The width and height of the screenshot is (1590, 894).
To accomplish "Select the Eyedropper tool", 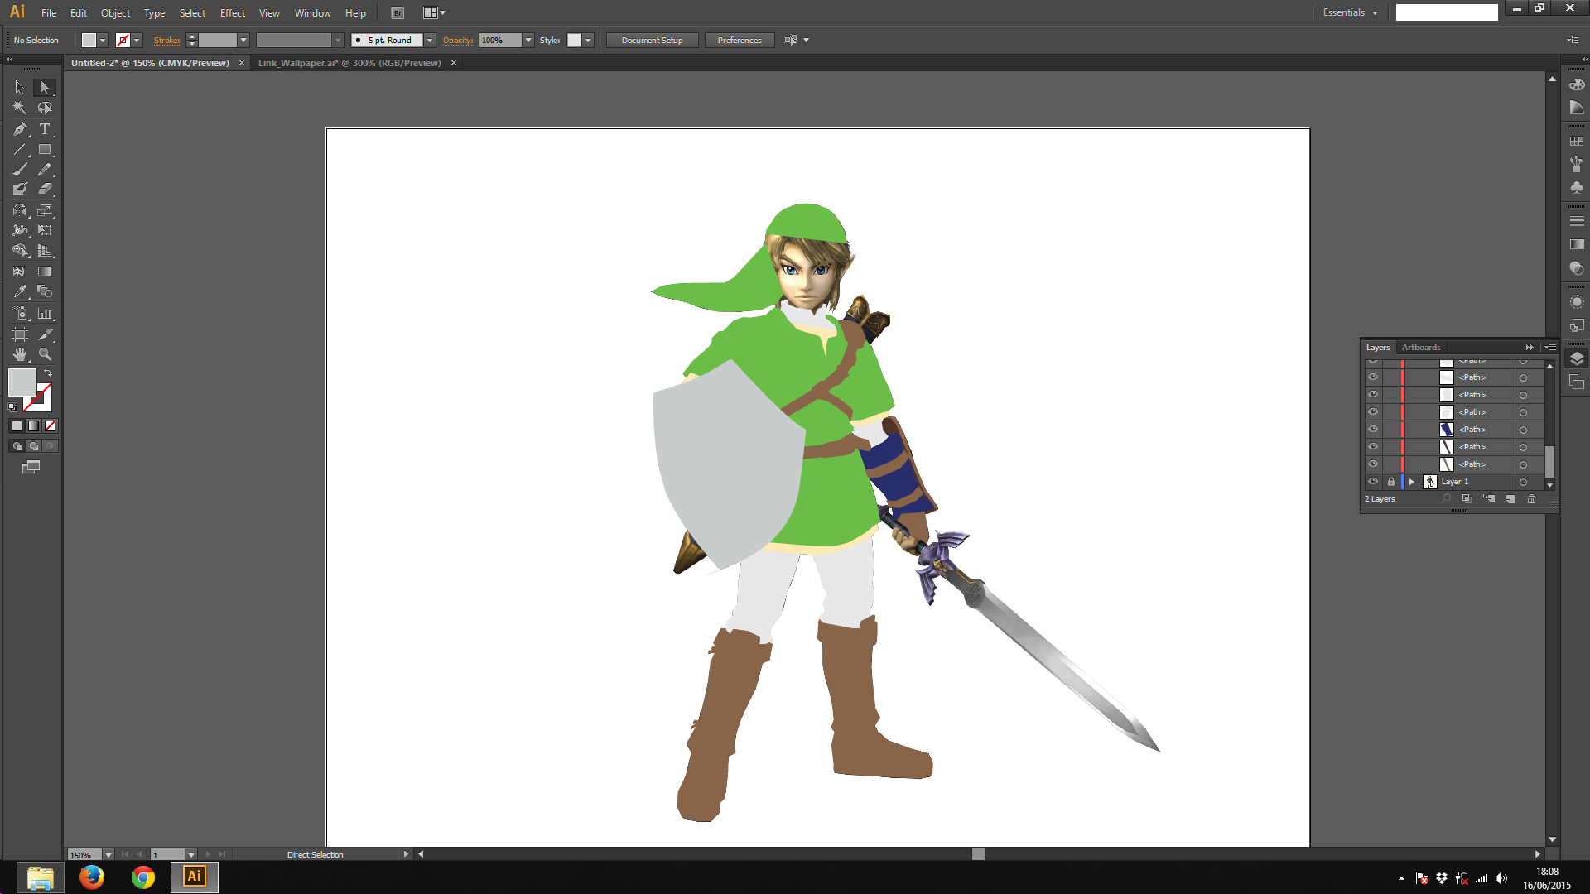I will click(20, 291).
